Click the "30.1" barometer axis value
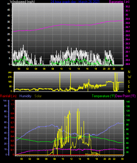The width and height of the screenshot is (137, 163). click(128, 11)
